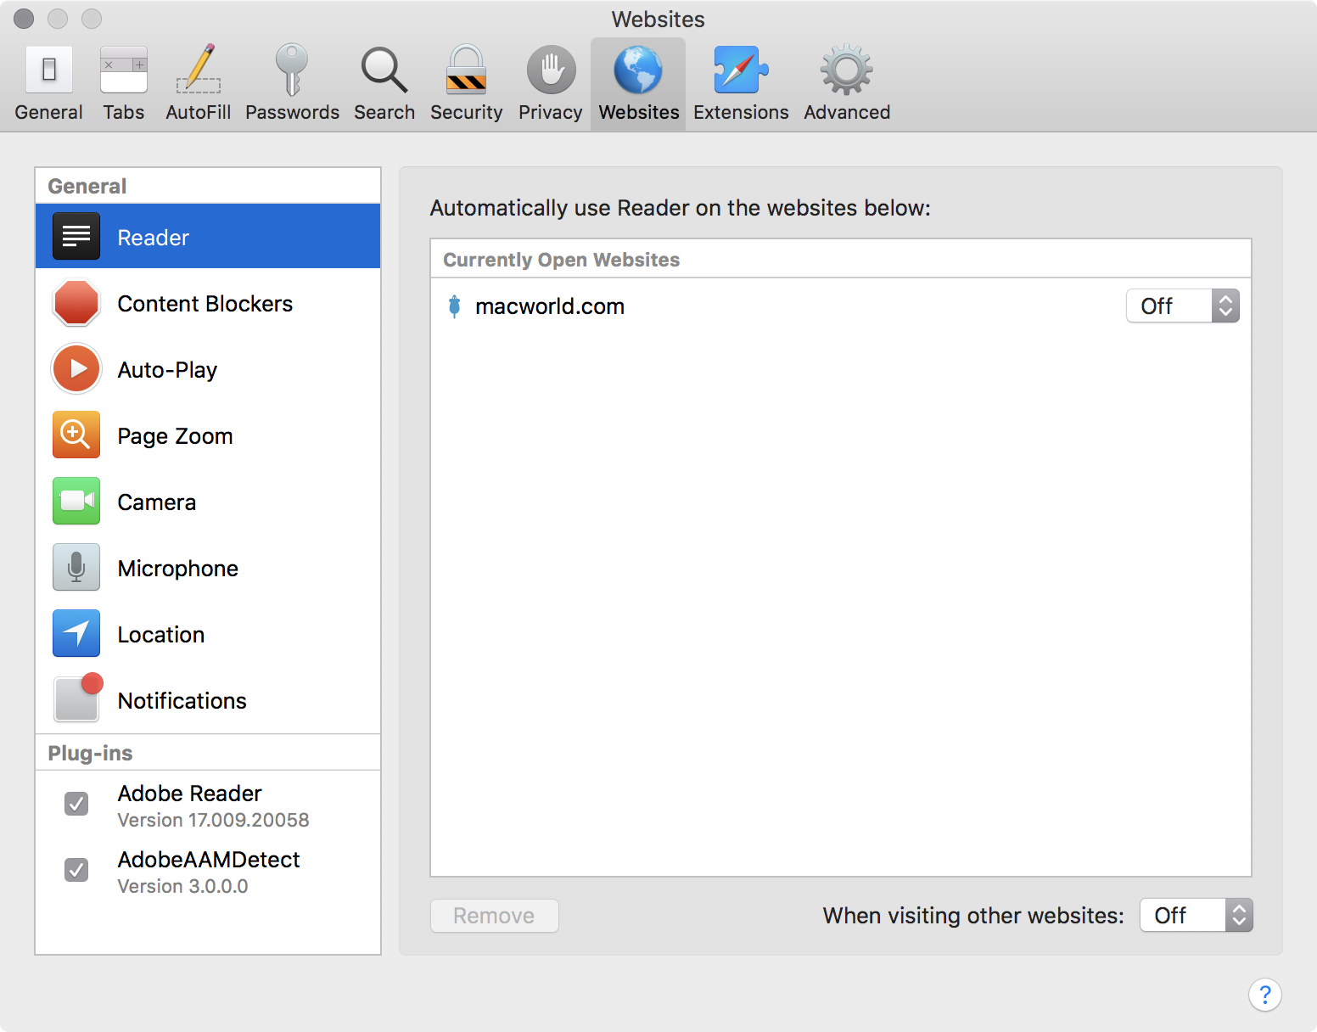
Task: Click the Notifications badge icon
Action: click(x=78, y=698)
